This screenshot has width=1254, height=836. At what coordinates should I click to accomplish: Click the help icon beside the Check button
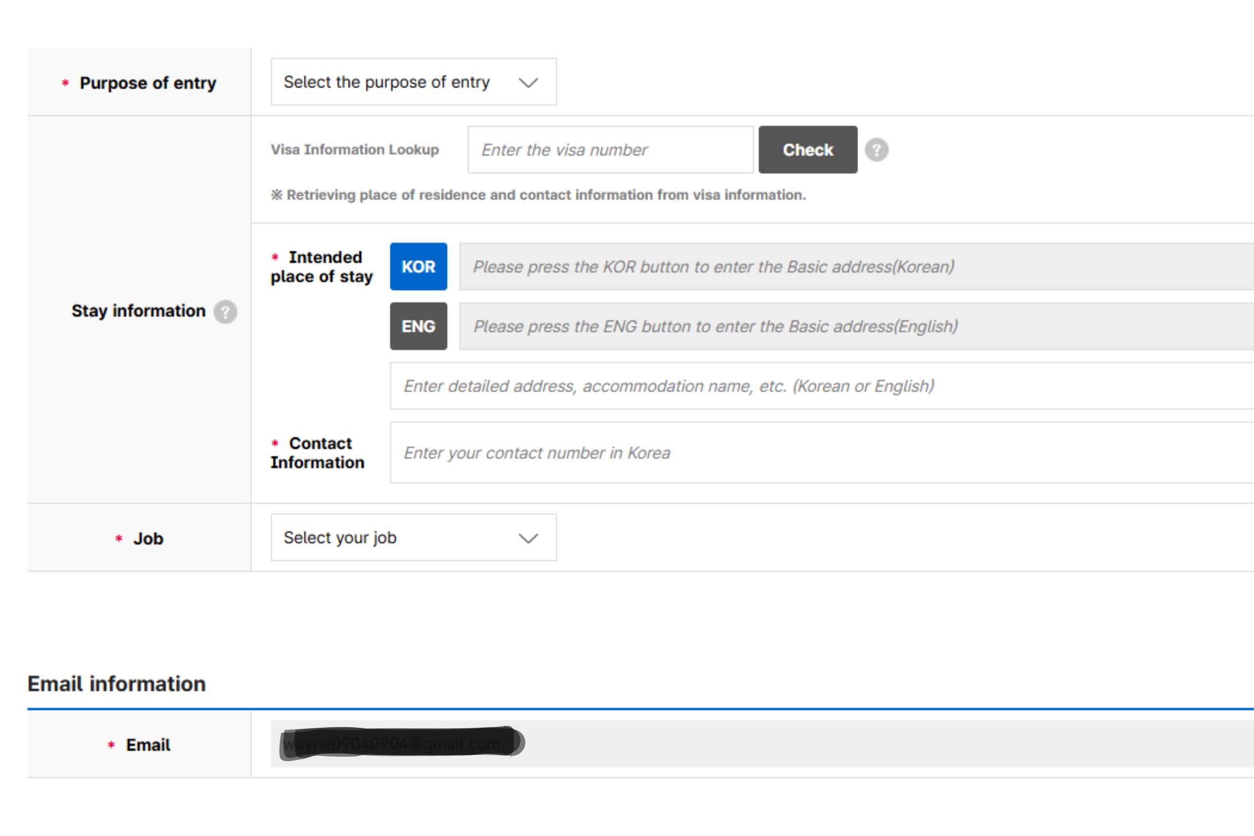coord(876,150)
